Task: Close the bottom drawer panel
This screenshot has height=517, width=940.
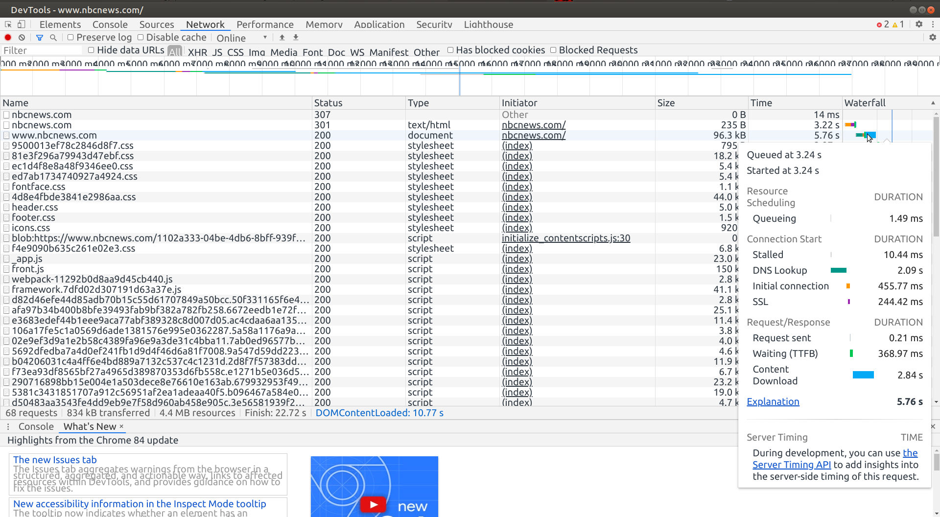Action: pyautogui.click(x=933, y=426)
